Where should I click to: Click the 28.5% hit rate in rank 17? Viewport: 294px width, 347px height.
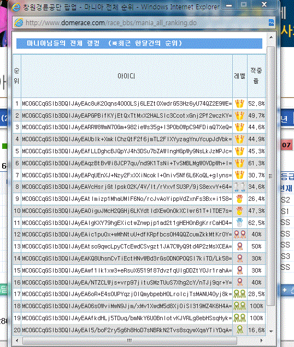256,294
